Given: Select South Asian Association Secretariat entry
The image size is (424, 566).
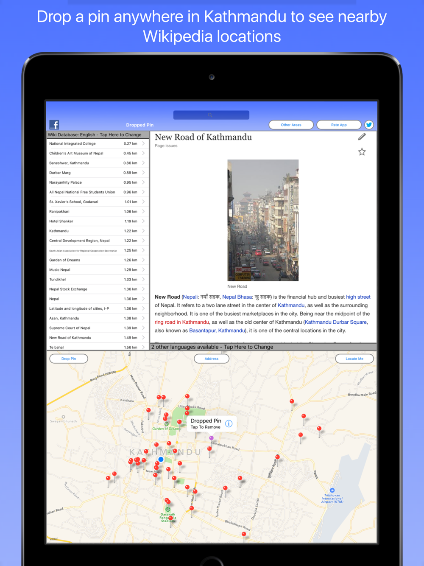Looking at the screenshot, I should tap(98, 250).
